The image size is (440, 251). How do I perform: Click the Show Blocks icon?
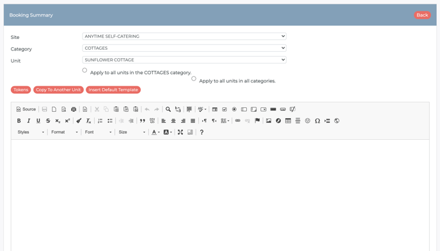click(x=190, y=132)
